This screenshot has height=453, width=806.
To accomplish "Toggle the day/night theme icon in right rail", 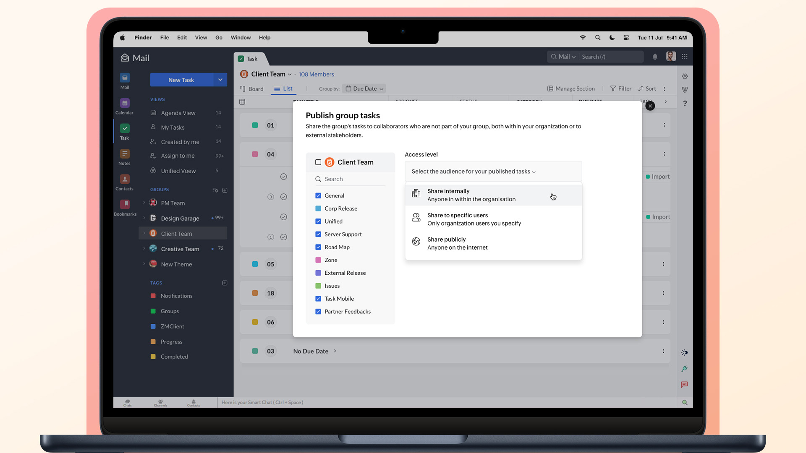I will (x=685, y=352).
